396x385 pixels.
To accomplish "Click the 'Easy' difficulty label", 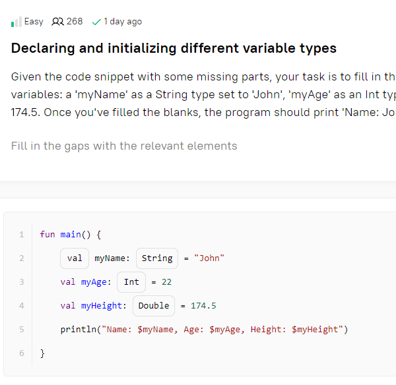I will pos(34,22).
